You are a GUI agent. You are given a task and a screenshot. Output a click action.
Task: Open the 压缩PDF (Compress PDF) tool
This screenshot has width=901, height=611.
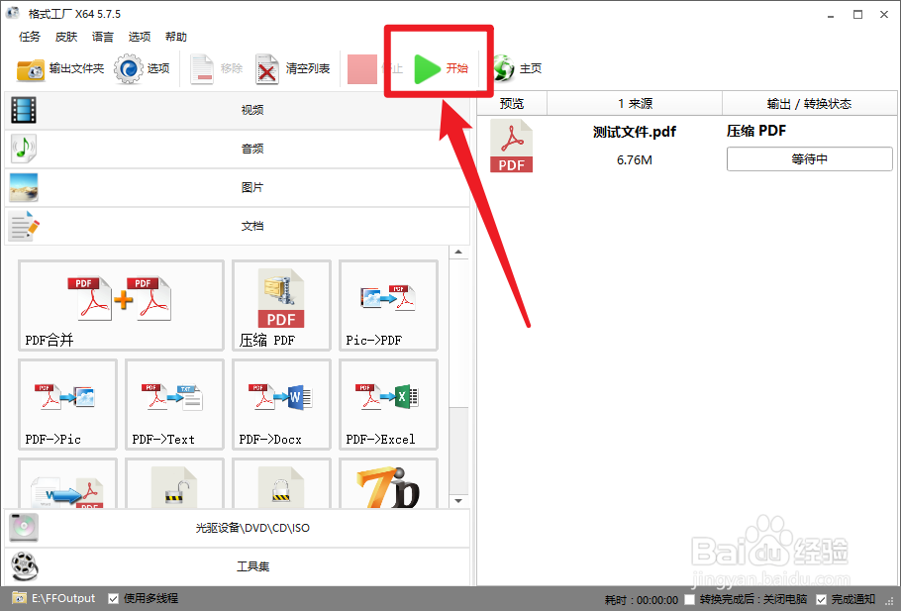[280, 305]
